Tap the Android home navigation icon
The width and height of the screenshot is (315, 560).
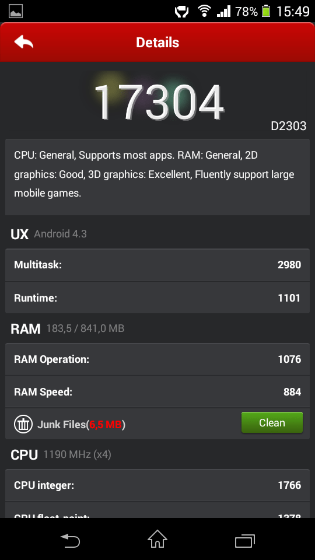(x=157, y=538)
